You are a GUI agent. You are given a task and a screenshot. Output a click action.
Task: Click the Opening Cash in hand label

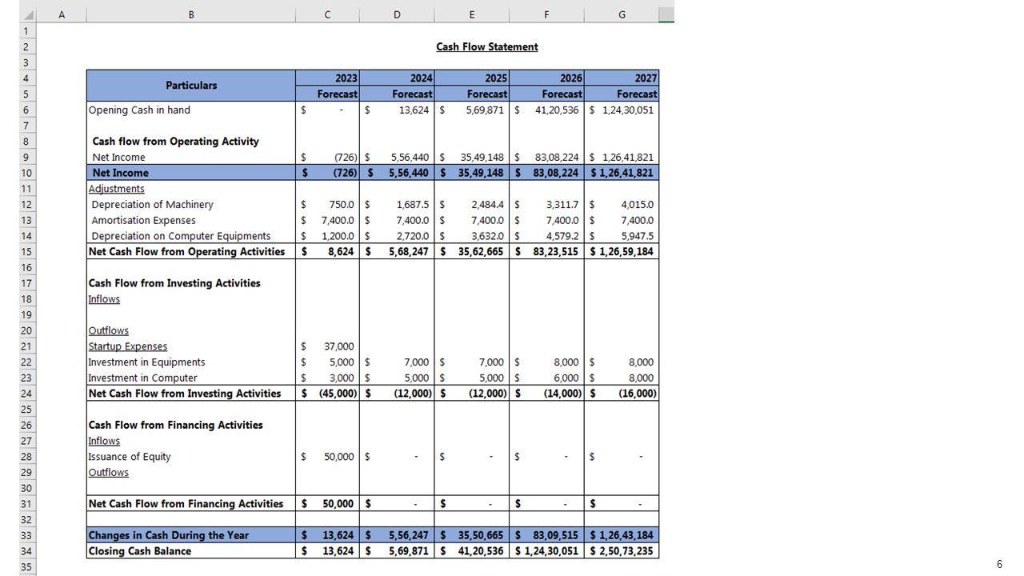click(x=139, y=110)
